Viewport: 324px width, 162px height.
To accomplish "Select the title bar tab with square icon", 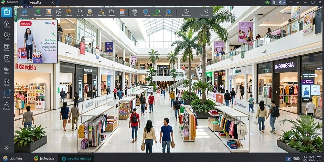I will 39,3.
